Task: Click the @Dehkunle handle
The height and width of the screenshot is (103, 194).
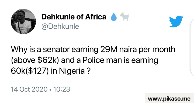Action: point(60,26)
